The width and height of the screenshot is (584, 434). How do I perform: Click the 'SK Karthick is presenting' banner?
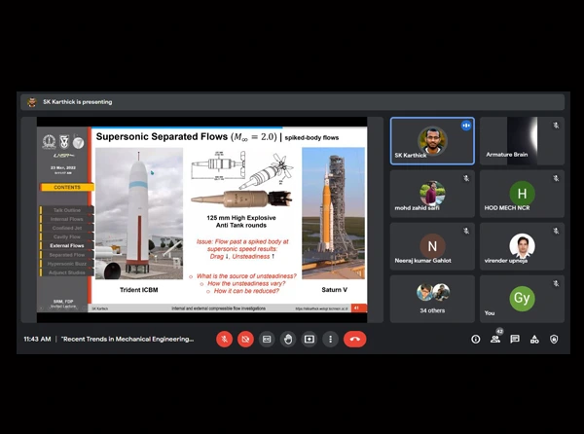click(292, 102)
